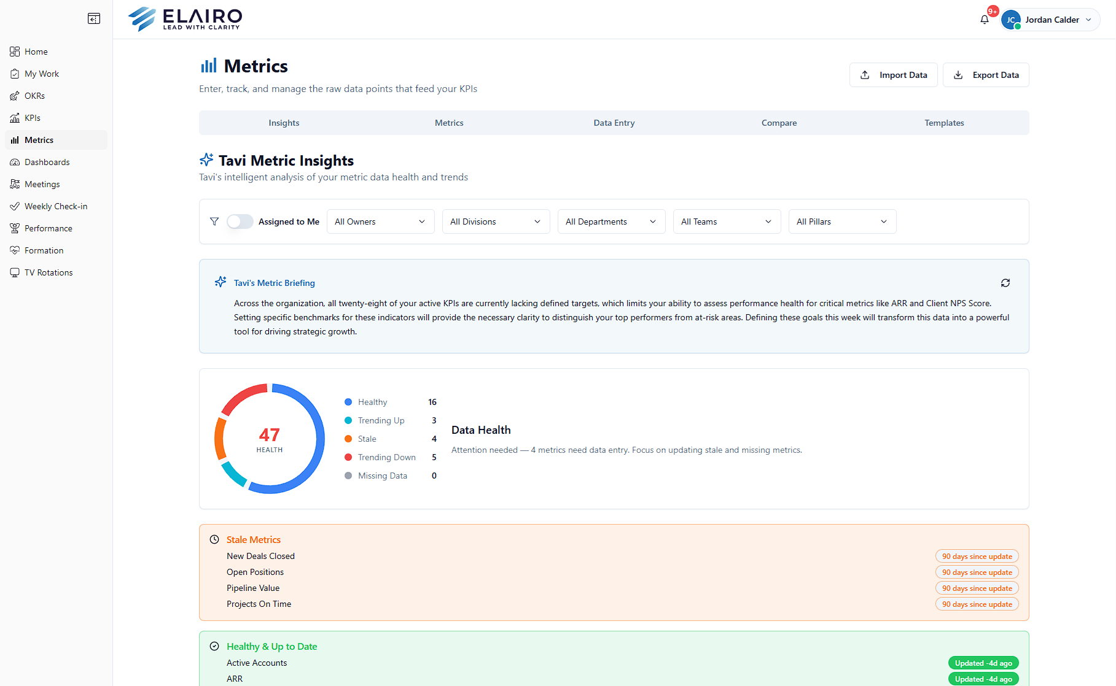
Task: Switch to the Insights tab
Action: [x=284, y=123]
